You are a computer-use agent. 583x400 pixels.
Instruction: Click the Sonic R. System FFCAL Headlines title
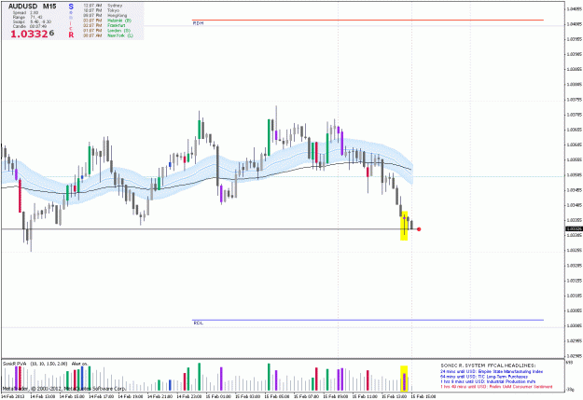(x=488, y=366)
